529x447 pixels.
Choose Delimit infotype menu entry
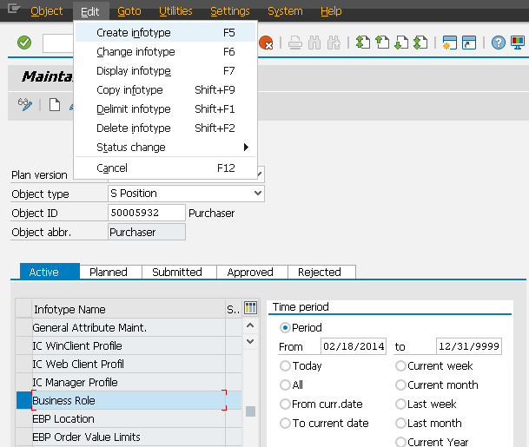(x=165, y=109)
